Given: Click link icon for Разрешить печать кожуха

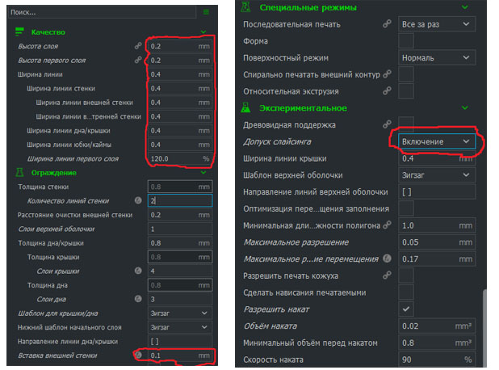Looking at the screenshot, I should pos(387,275).
